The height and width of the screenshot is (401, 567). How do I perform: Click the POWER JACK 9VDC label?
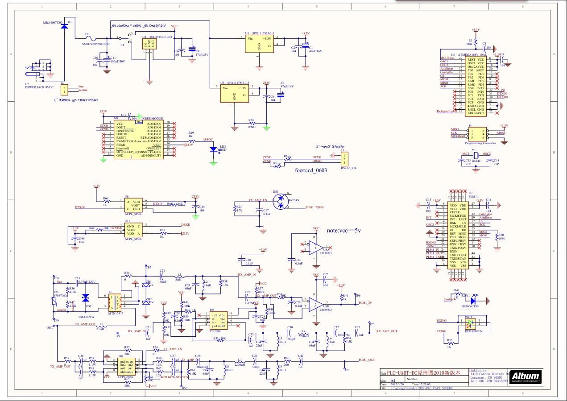pos(38,87)
